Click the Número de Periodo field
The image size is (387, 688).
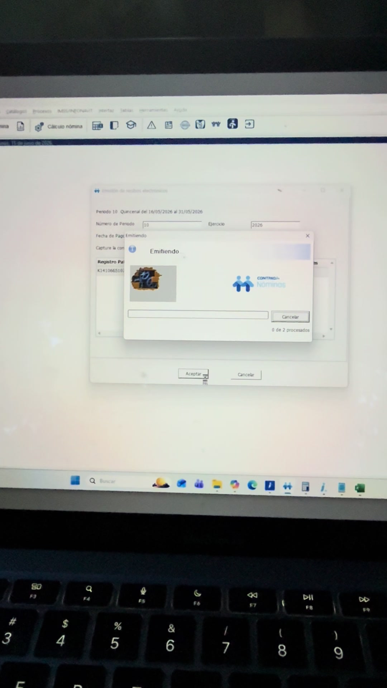click(x=172, y=225)
